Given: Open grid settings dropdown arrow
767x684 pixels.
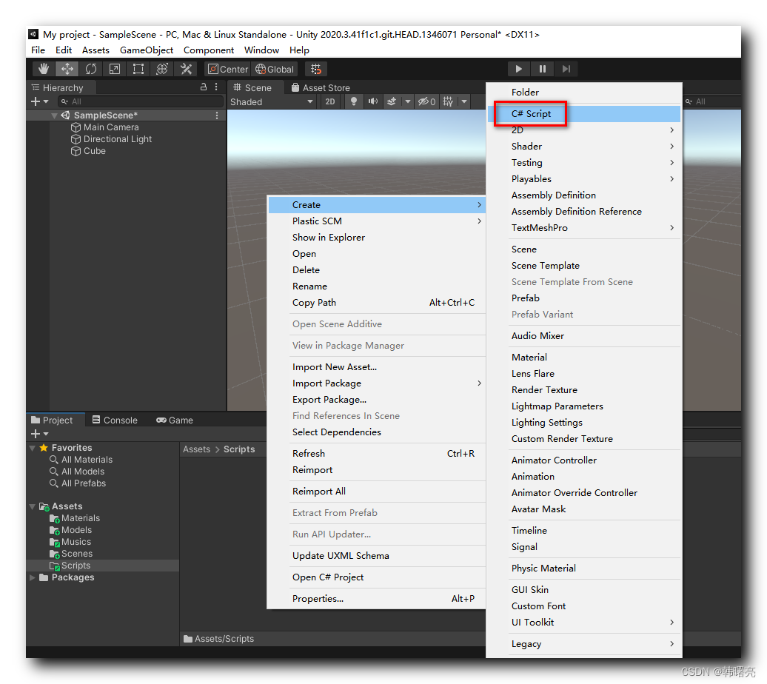Looking at the screenshot, I should [x=463, y=101].
